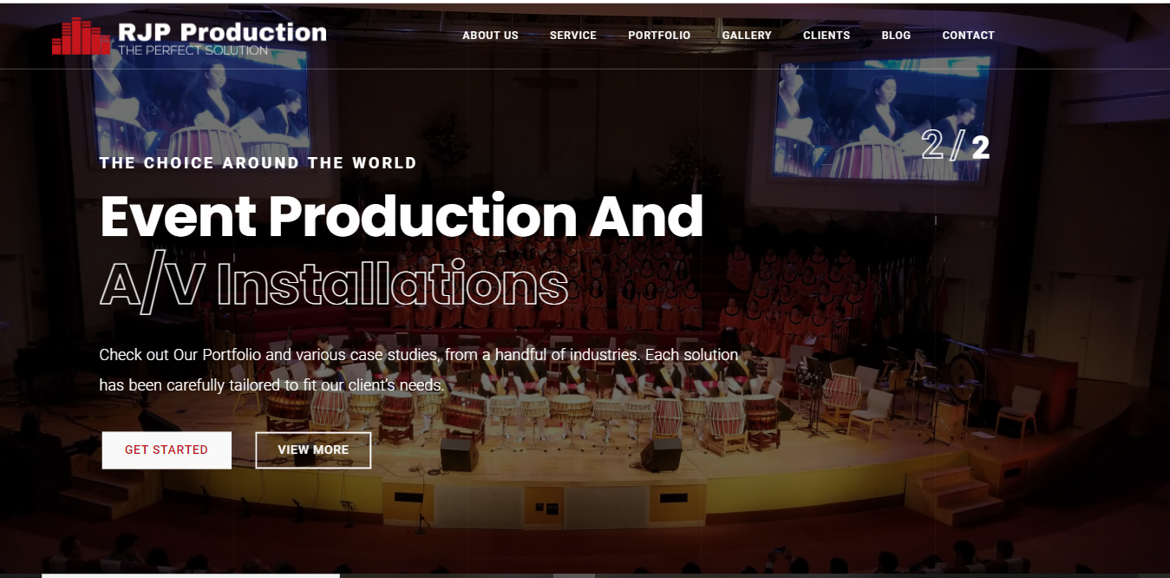Open the Portfolio menu link

click(659, 36)
